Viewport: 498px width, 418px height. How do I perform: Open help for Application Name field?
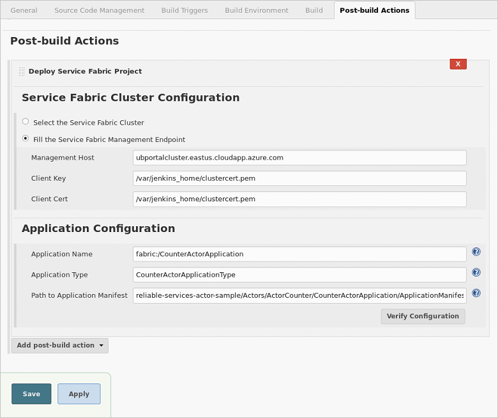coord(476,252)
